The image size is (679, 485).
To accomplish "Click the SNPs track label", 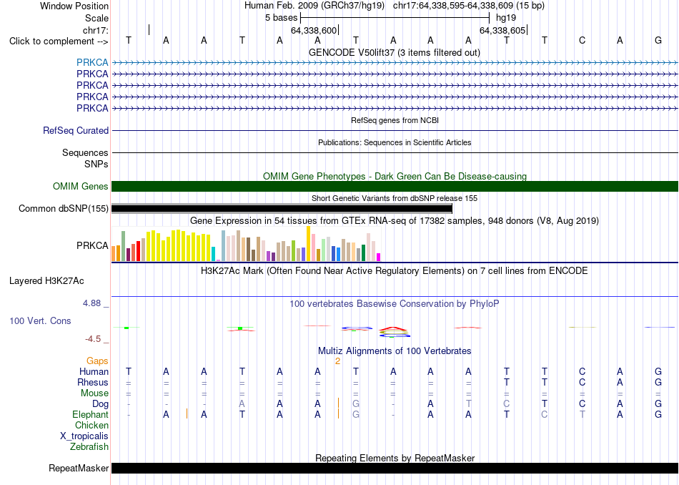I will 96,165.
